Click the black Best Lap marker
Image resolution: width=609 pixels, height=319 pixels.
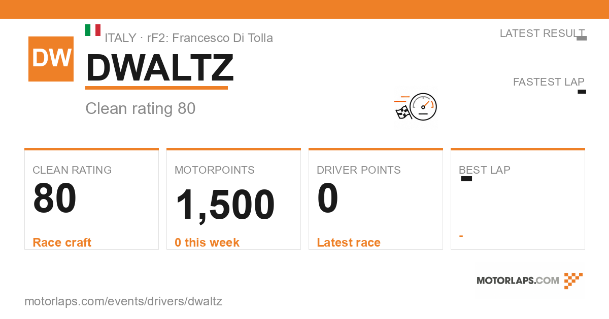pos(466,179)
